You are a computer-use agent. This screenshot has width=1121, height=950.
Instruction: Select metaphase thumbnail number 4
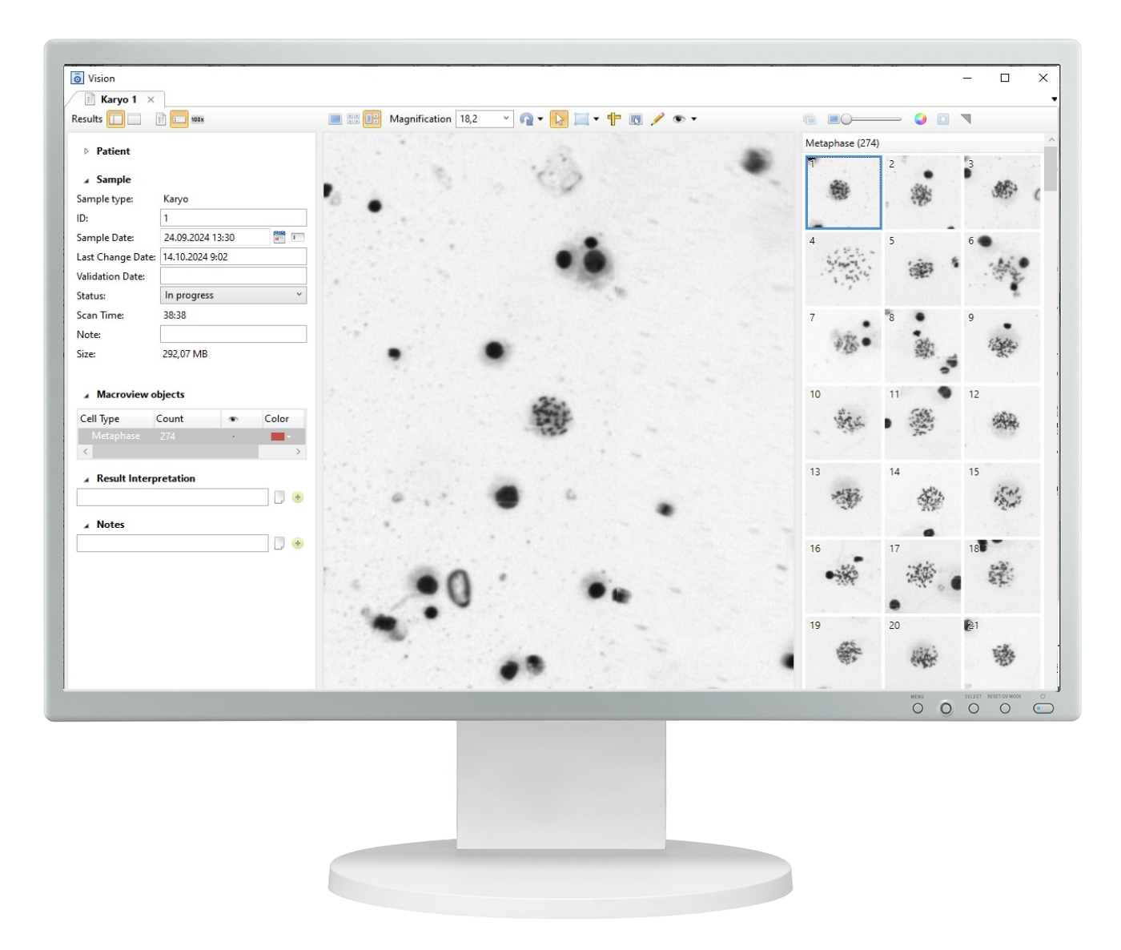[843, 269]
